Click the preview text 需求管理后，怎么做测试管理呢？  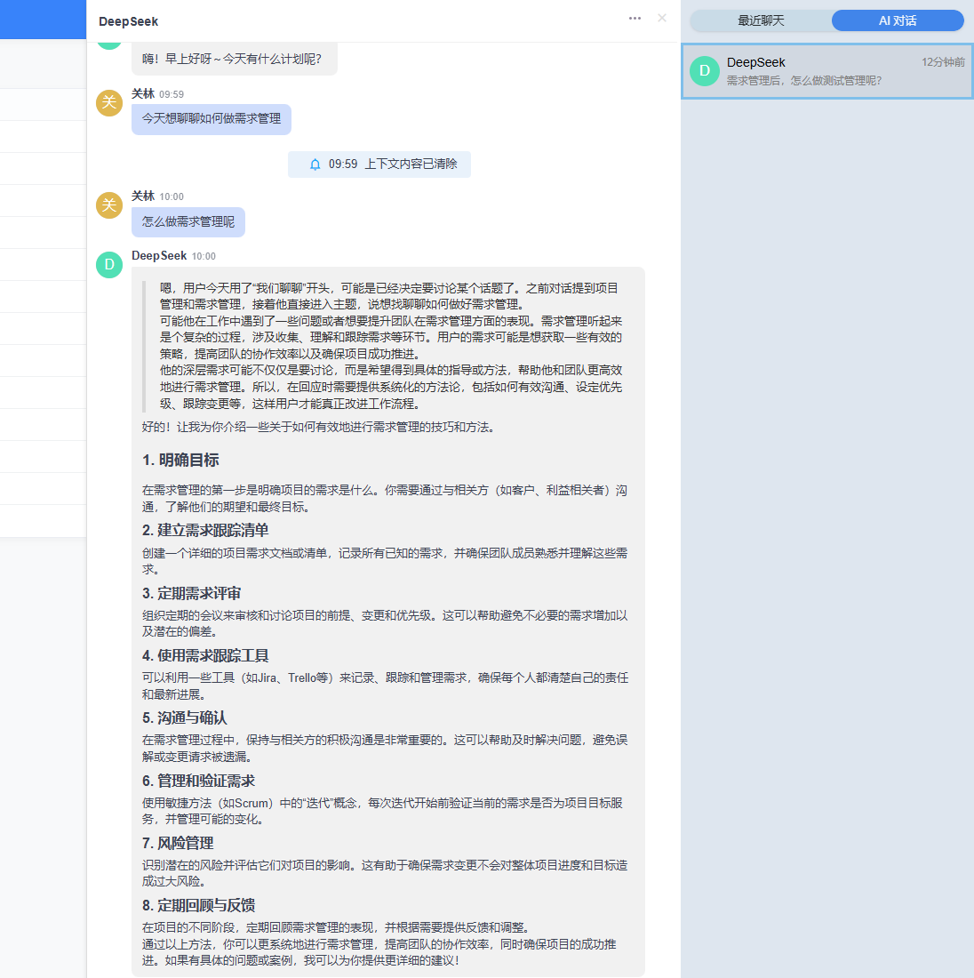pyautogui.click(x=804, y=80)
